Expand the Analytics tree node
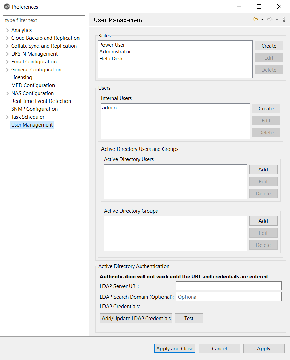 (7, 30)
